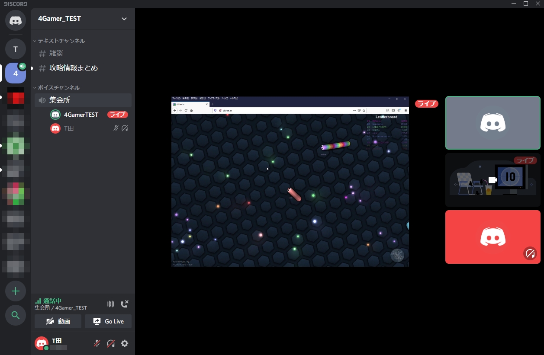
Task: Click the ライブ badge beside the stream
Action: (x=427, y=104)
